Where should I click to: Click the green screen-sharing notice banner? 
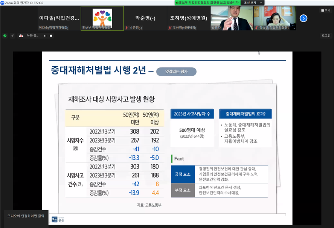point(207,3)
